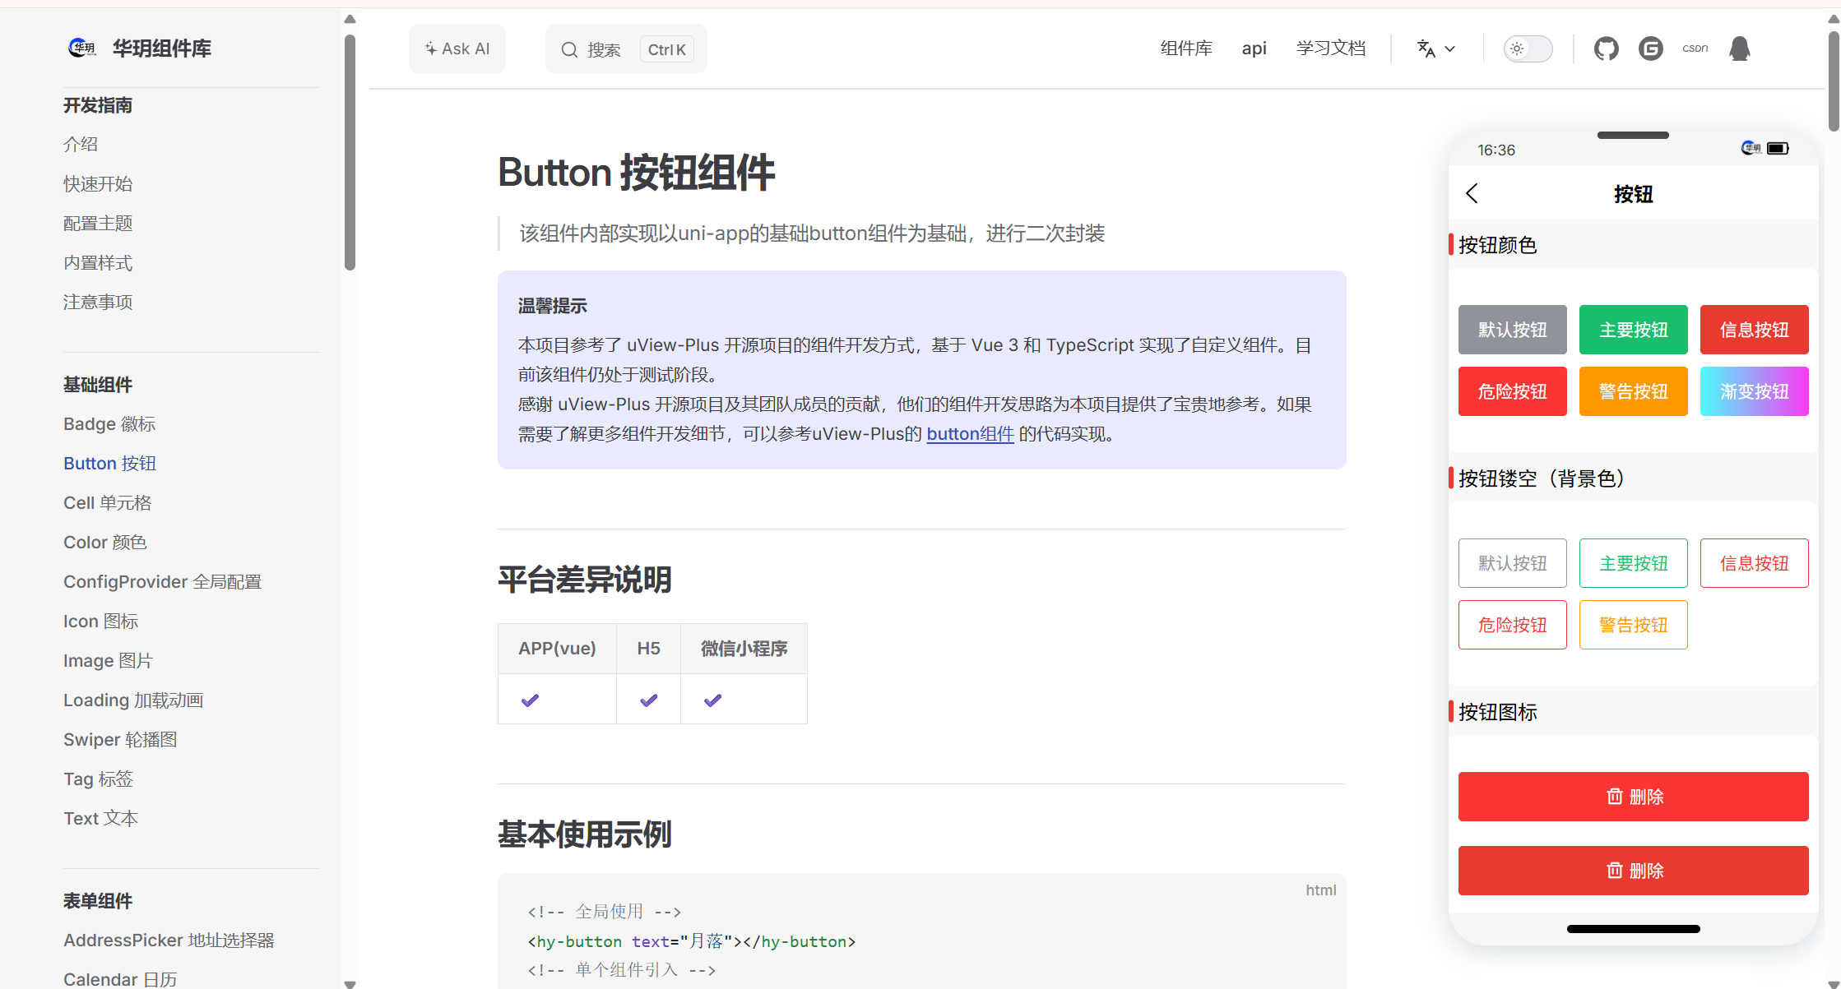
Task: Tap the solid gray 默认按钮
Action: [x=1512, y=330]
